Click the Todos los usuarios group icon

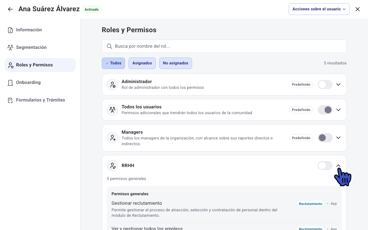point(112,110)
